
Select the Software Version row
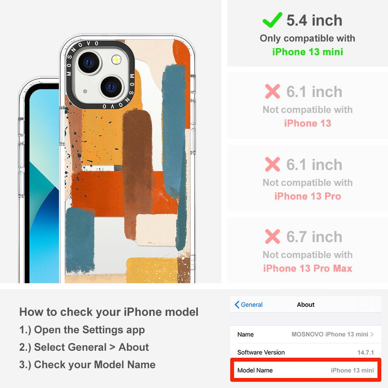click(306, 352)
